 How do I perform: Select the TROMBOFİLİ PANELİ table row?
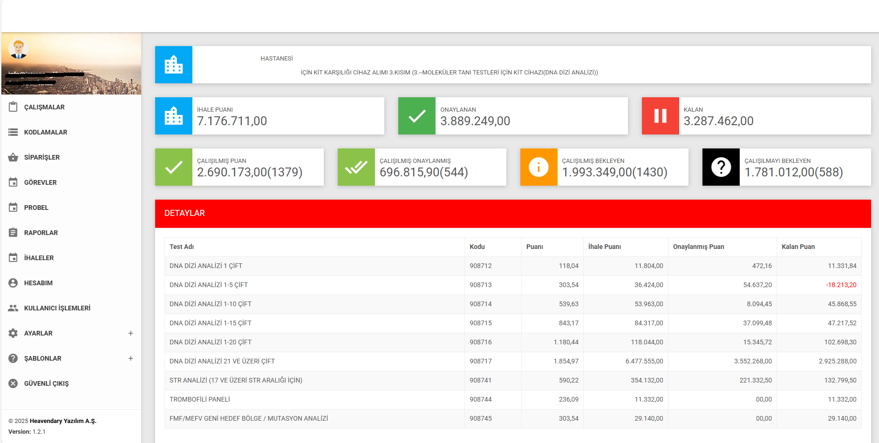(x=200, y=399)
